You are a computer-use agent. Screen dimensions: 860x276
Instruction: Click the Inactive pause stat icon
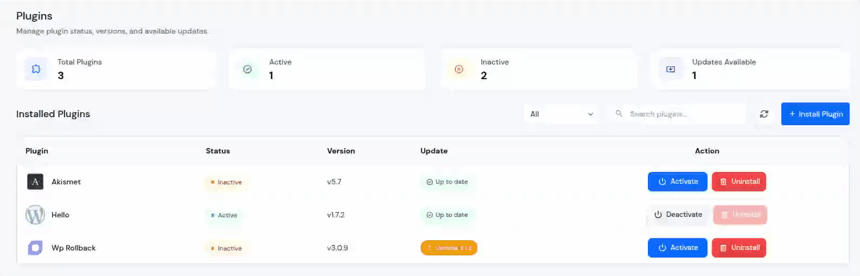coord(459,69)
